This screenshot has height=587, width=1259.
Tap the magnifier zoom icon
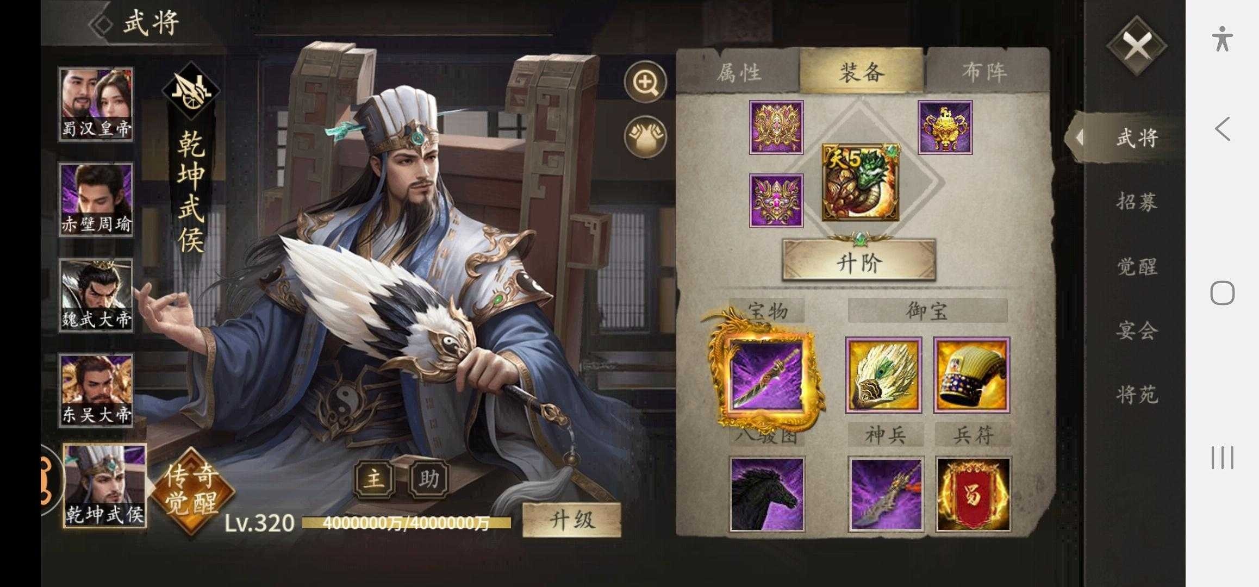[x=645, y=82]
